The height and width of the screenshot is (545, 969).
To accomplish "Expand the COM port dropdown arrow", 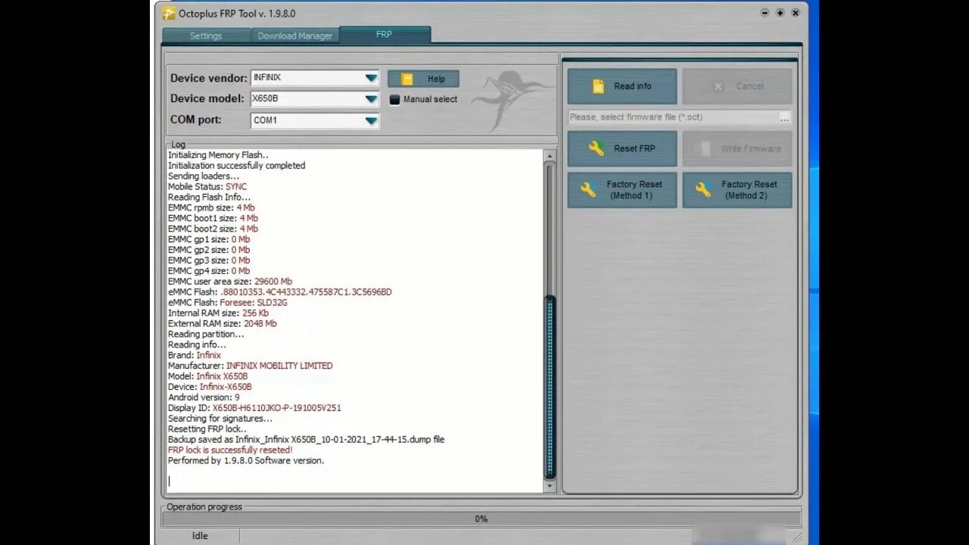I will click(x=371, y=120).
